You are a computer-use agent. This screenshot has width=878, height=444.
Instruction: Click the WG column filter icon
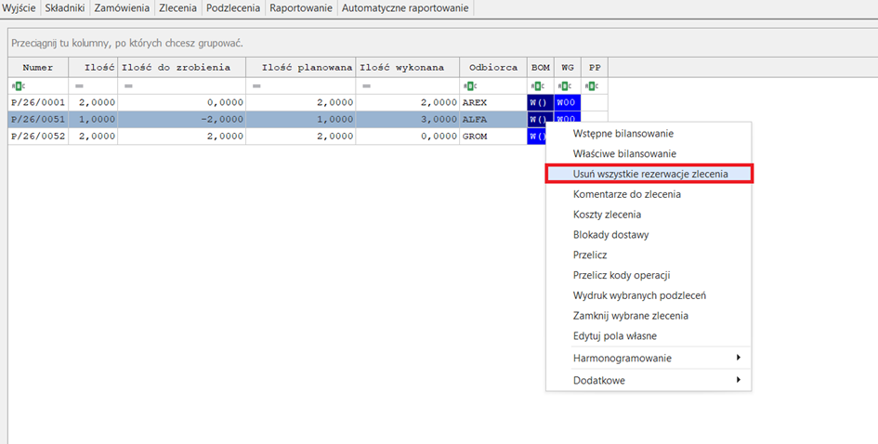pyautogui.click(x=563, y=85)
